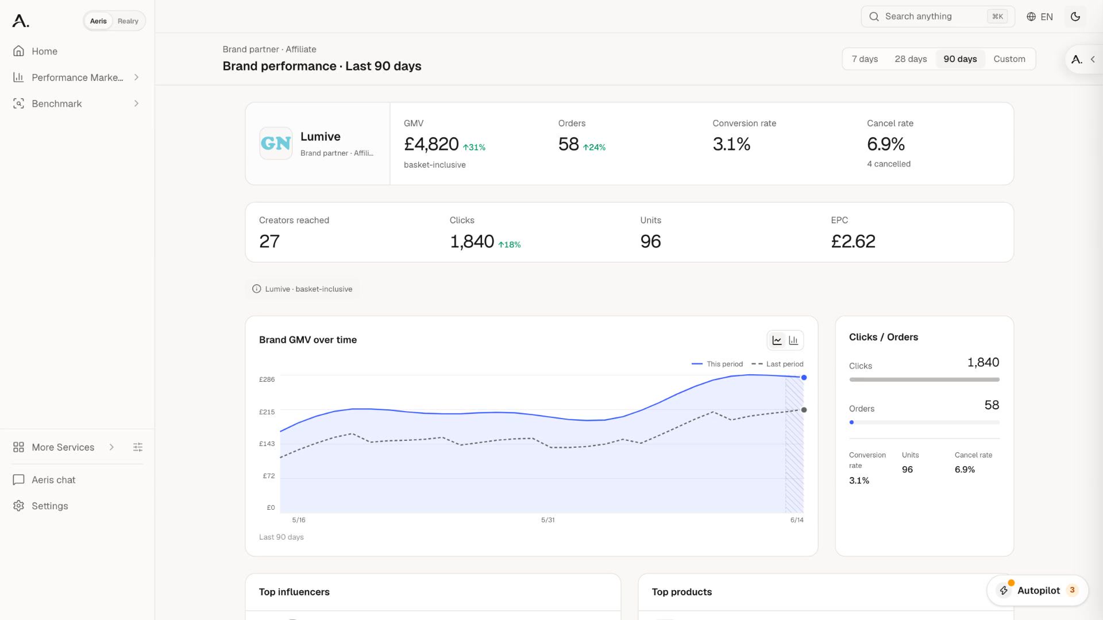Switch workspace to Realry
1103x620 pixels.
point(128,21)
